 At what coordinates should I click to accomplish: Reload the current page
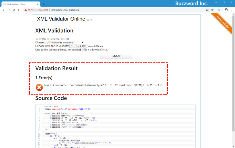click(x=14, y=10)
